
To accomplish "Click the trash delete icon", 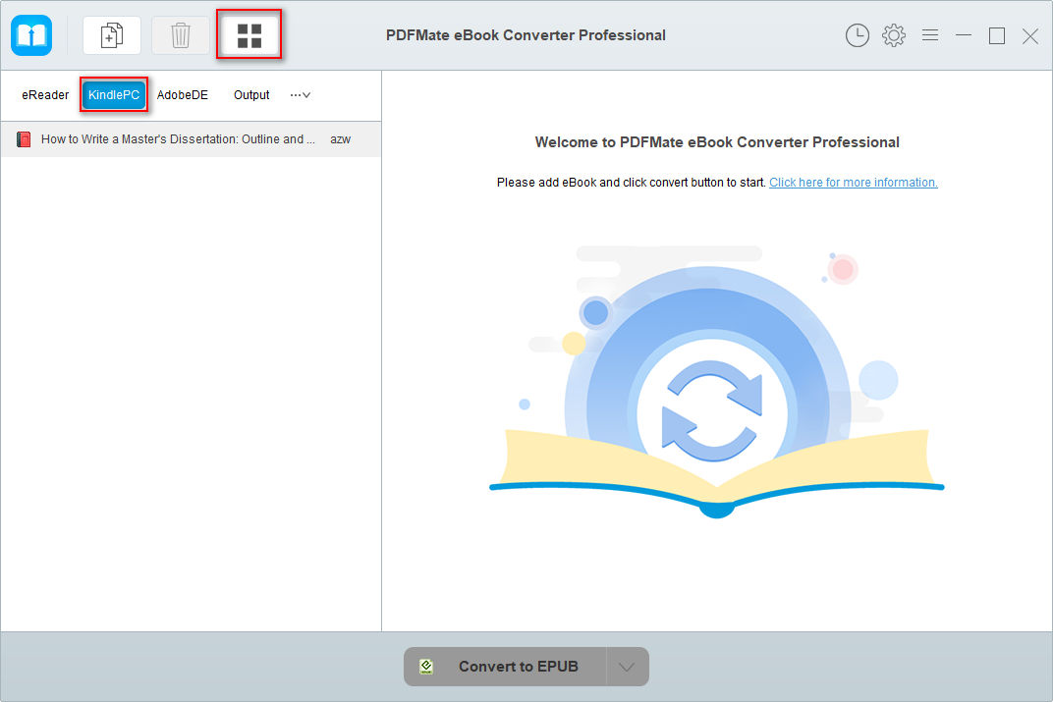I will point(181,35).
